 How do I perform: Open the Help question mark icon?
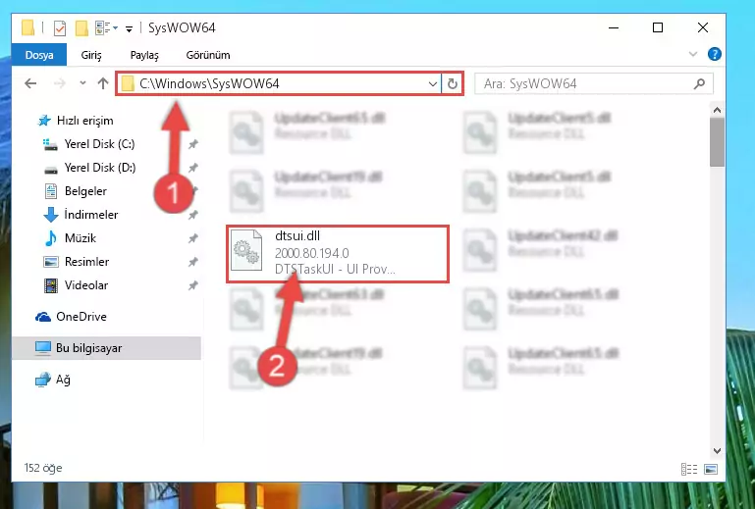[715, 54]
